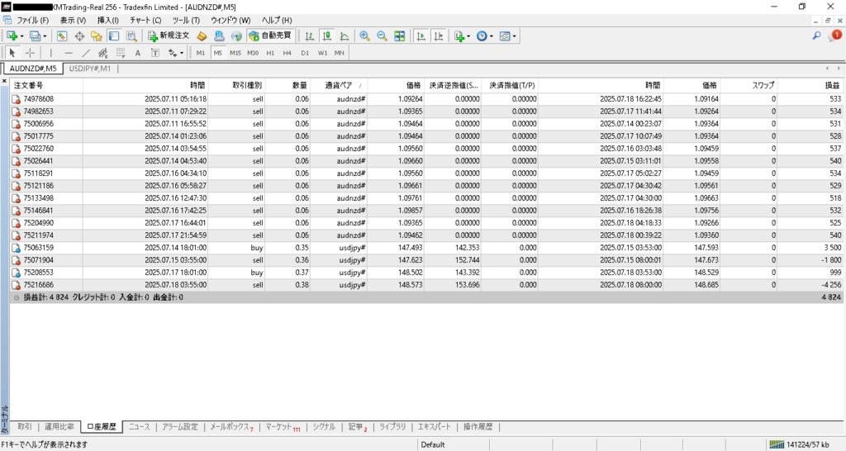The image size is (846, 451).
Task: Open the search magnifier icon
Action: pos(817,36)
